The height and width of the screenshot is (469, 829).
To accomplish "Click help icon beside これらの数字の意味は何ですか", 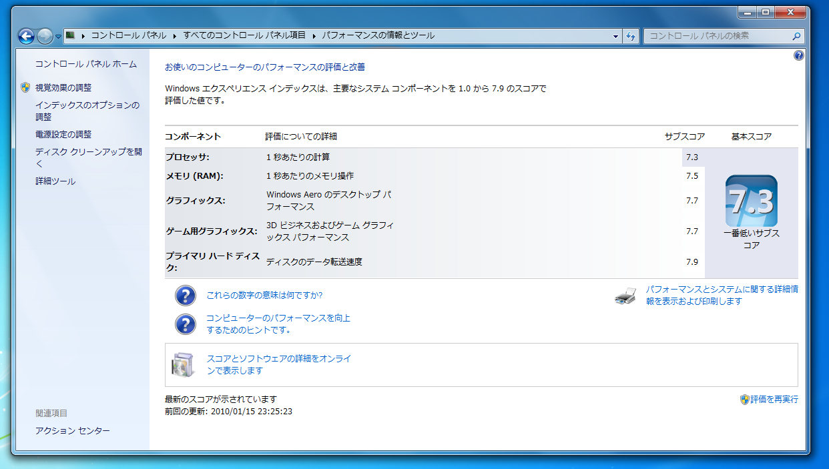I will tap(186, 295).
